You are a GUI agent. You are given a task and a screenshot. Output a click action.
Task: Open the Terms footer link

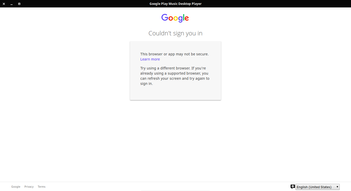(41, 187)
